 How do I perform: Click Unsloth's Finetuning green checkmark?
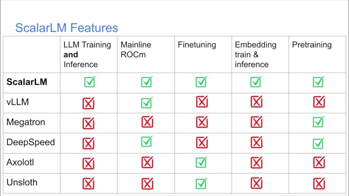[x=201, y=183]
